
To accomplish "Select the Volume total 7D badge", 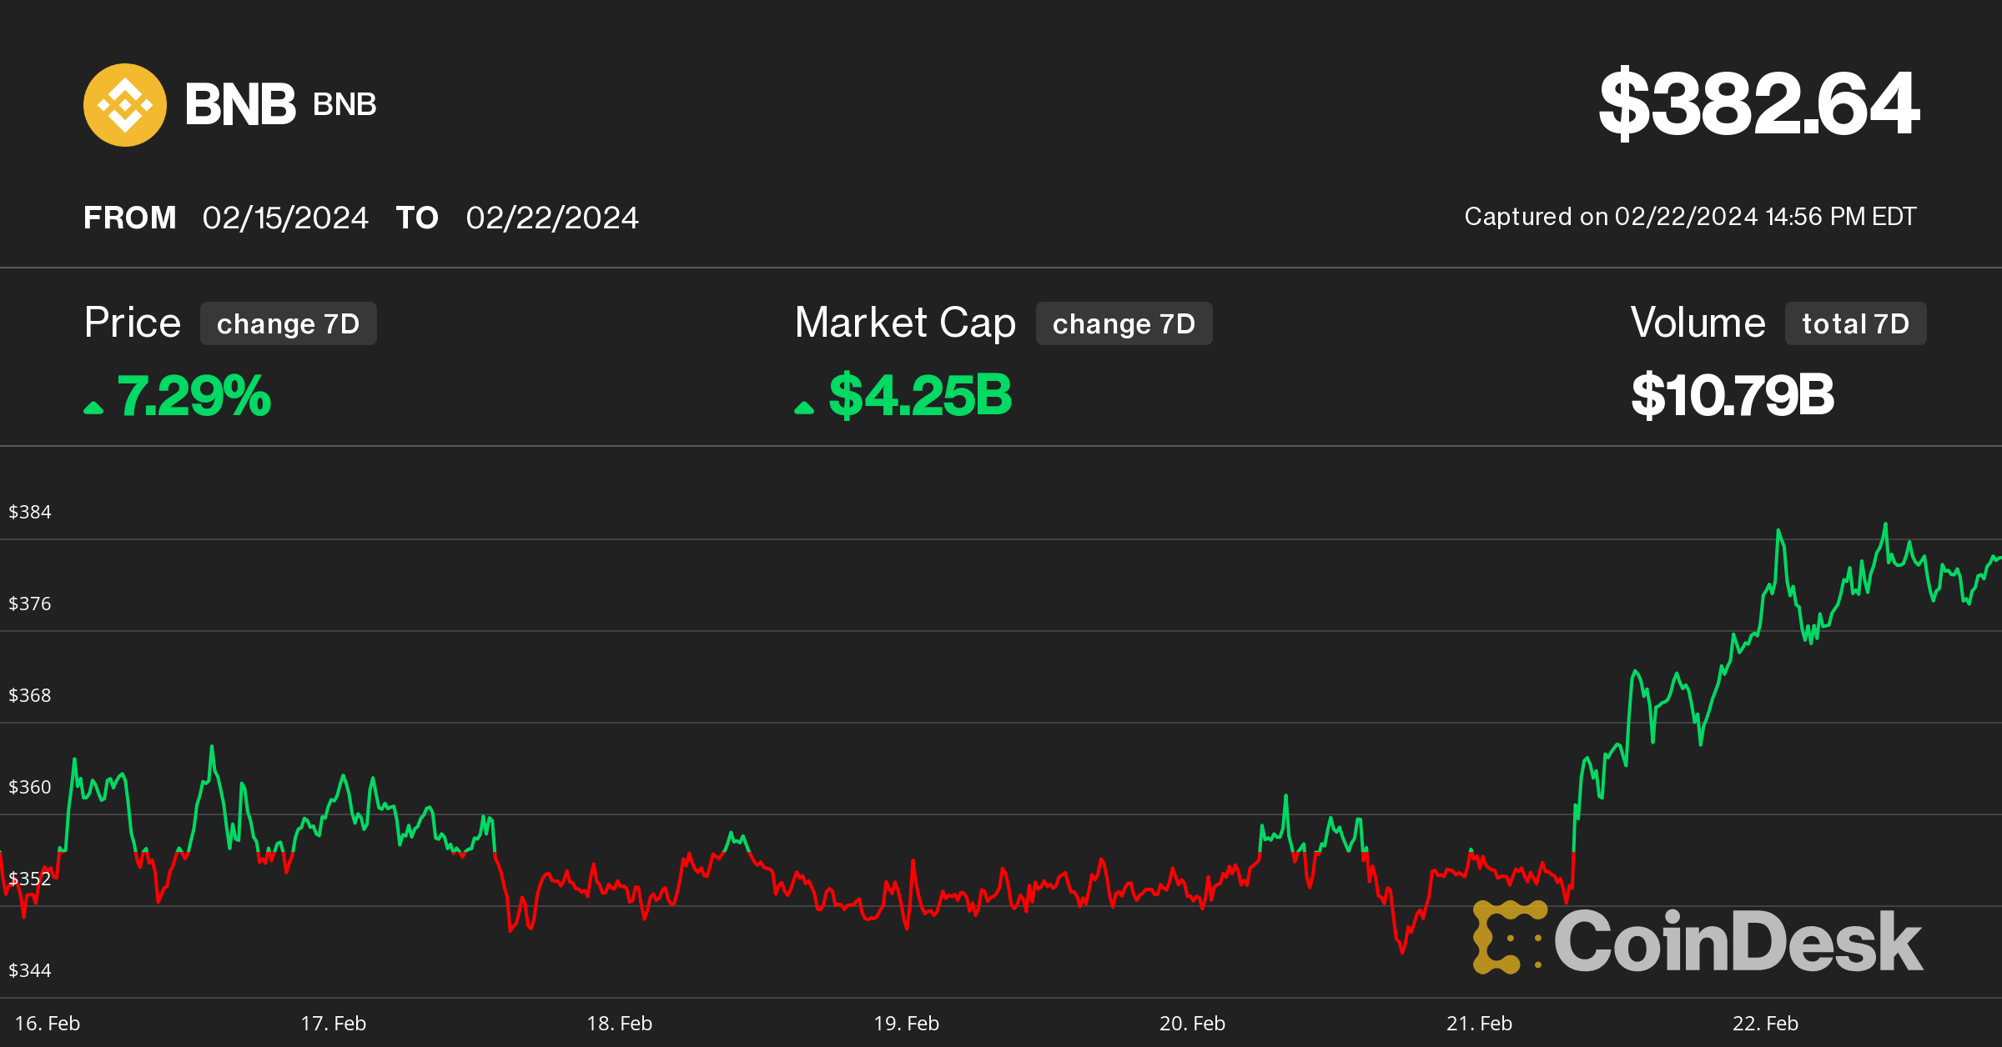I will coord(1855,323).
